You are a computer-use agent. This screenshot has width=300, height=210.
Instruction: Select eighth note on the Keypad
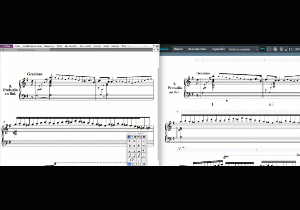pos(139,155)
